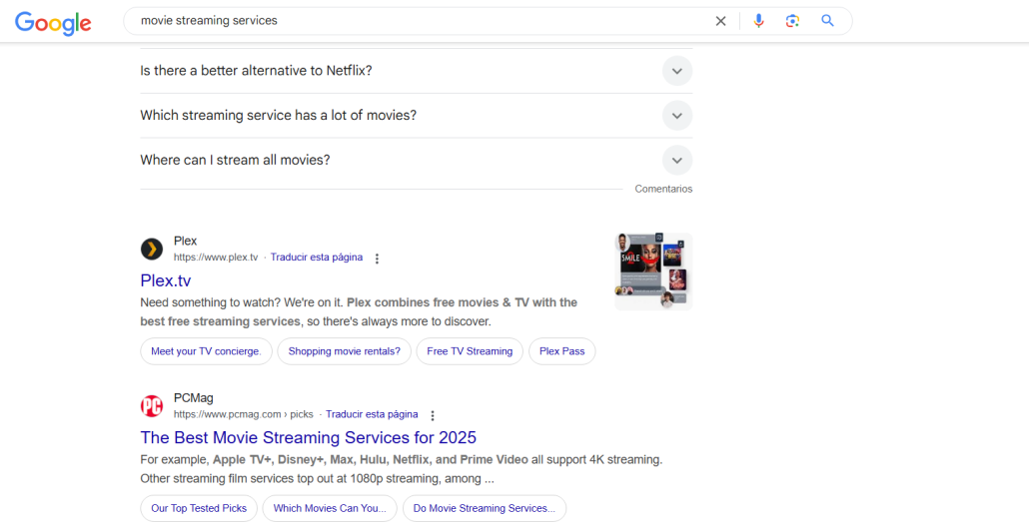Open "Do Movie Streaming Services..." chip

point(485,508)
